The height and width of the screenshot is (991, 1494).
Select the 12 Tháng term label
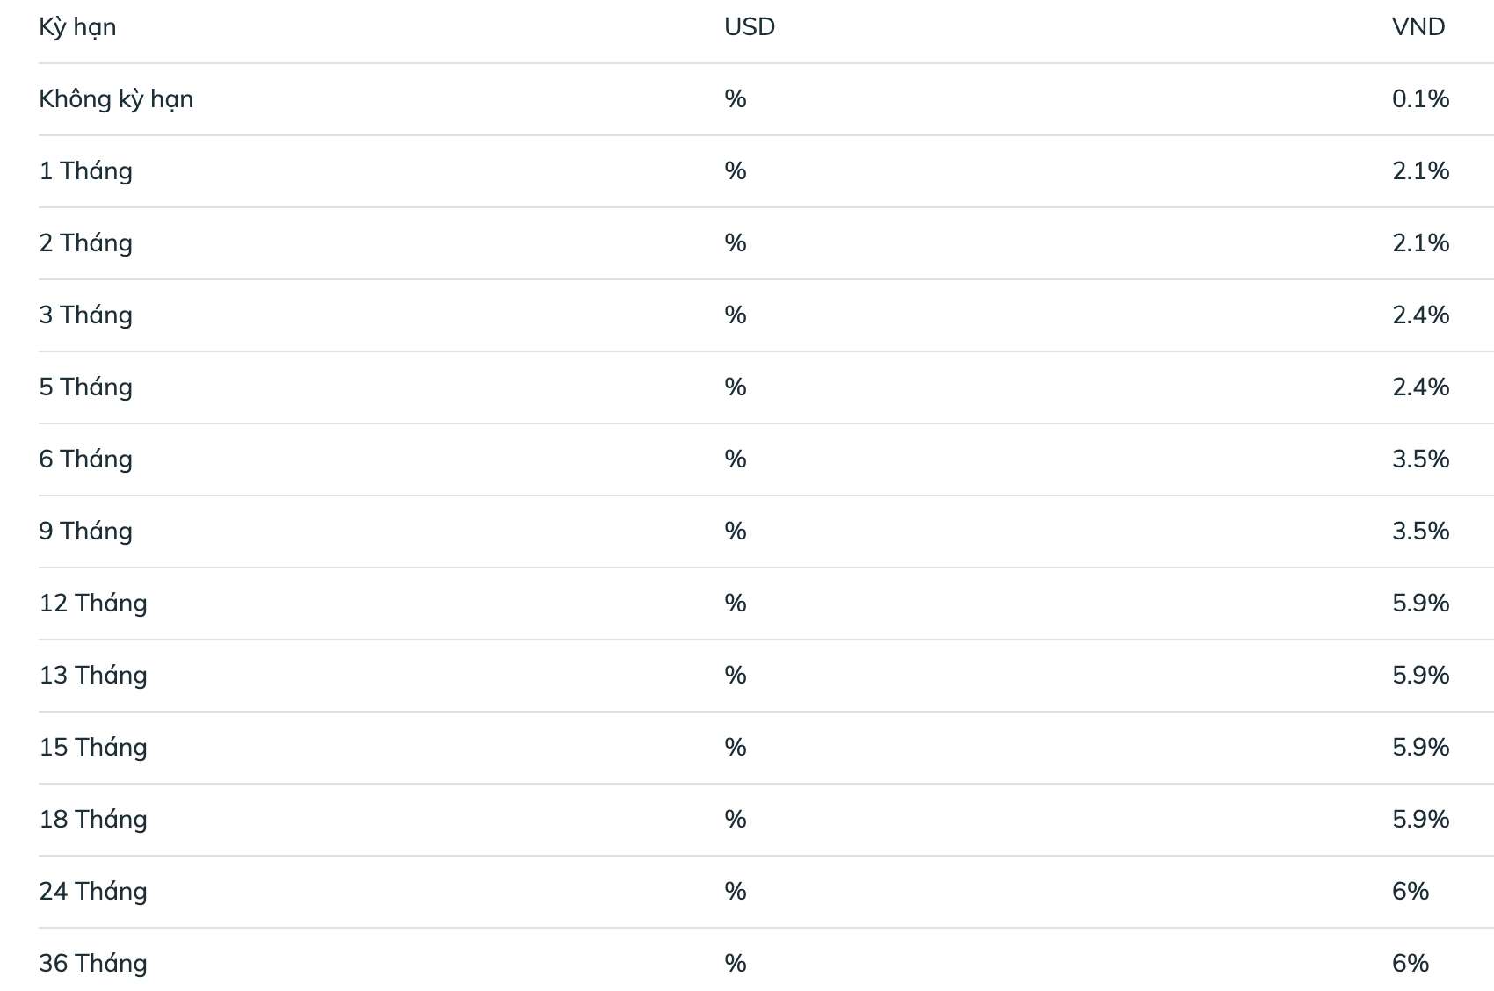pyautogui.click(x=93, y=604)
